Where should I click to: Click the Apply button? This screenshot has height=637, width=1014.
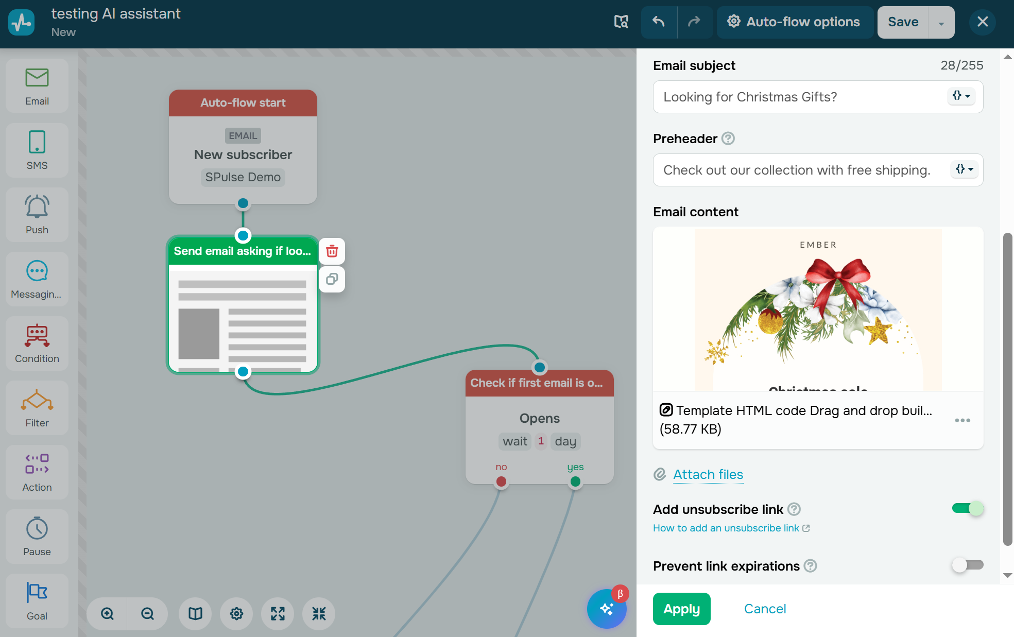point(681,609)
